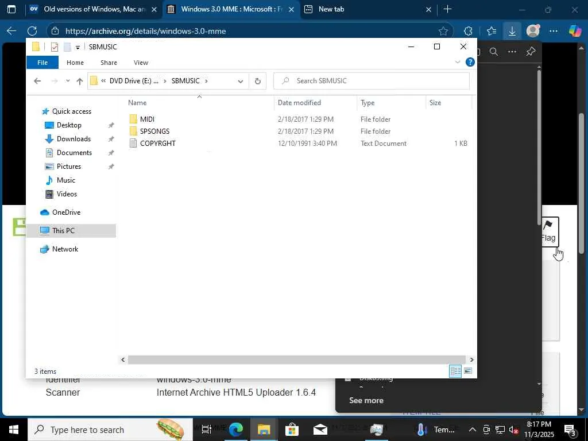Expand breadcrumb chevron after SBMUSIC
Viewport: 588px width, 441px height.
[206, 81]
